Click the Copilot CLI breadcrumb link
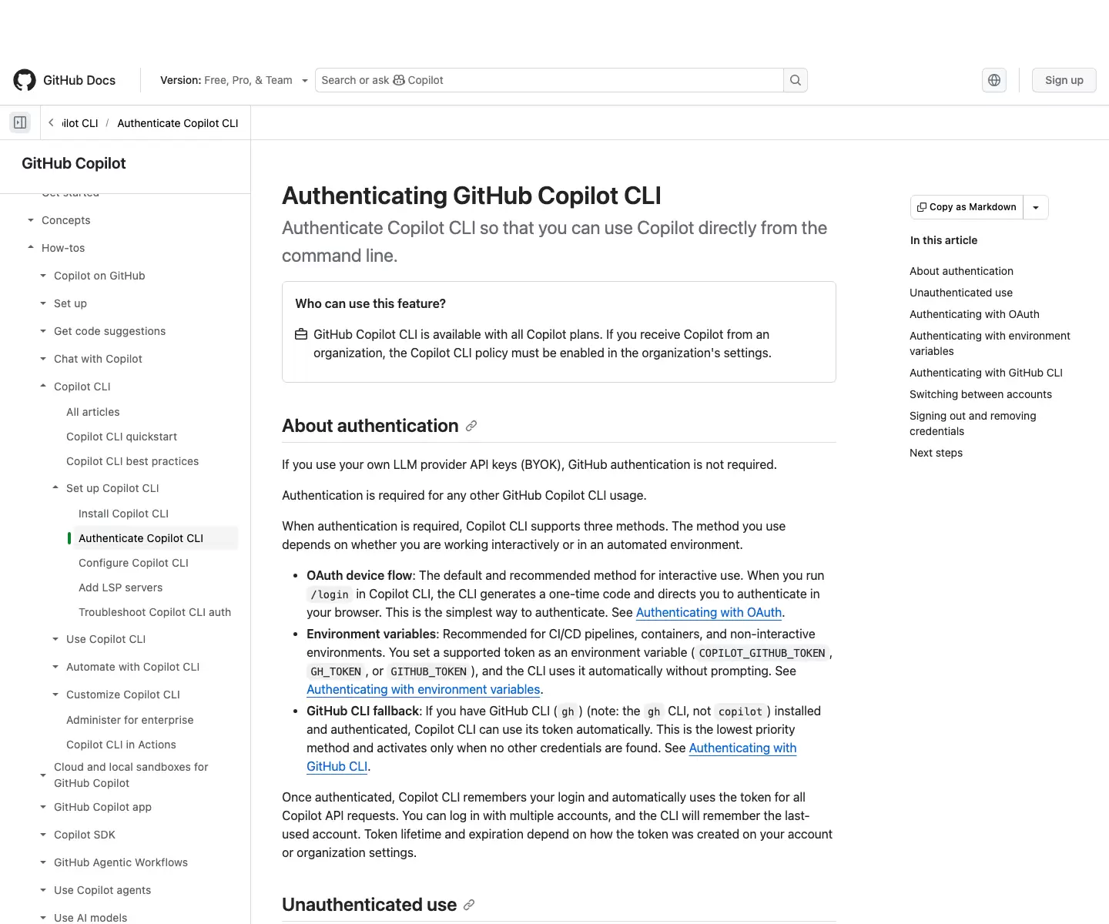This screenshot has height=924, width=1109. tap(79, 123)
